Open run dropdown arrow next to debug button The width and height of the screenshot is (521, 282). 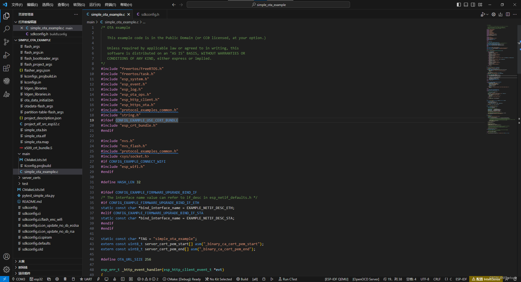pyautogui.click(x=487, y=14)
